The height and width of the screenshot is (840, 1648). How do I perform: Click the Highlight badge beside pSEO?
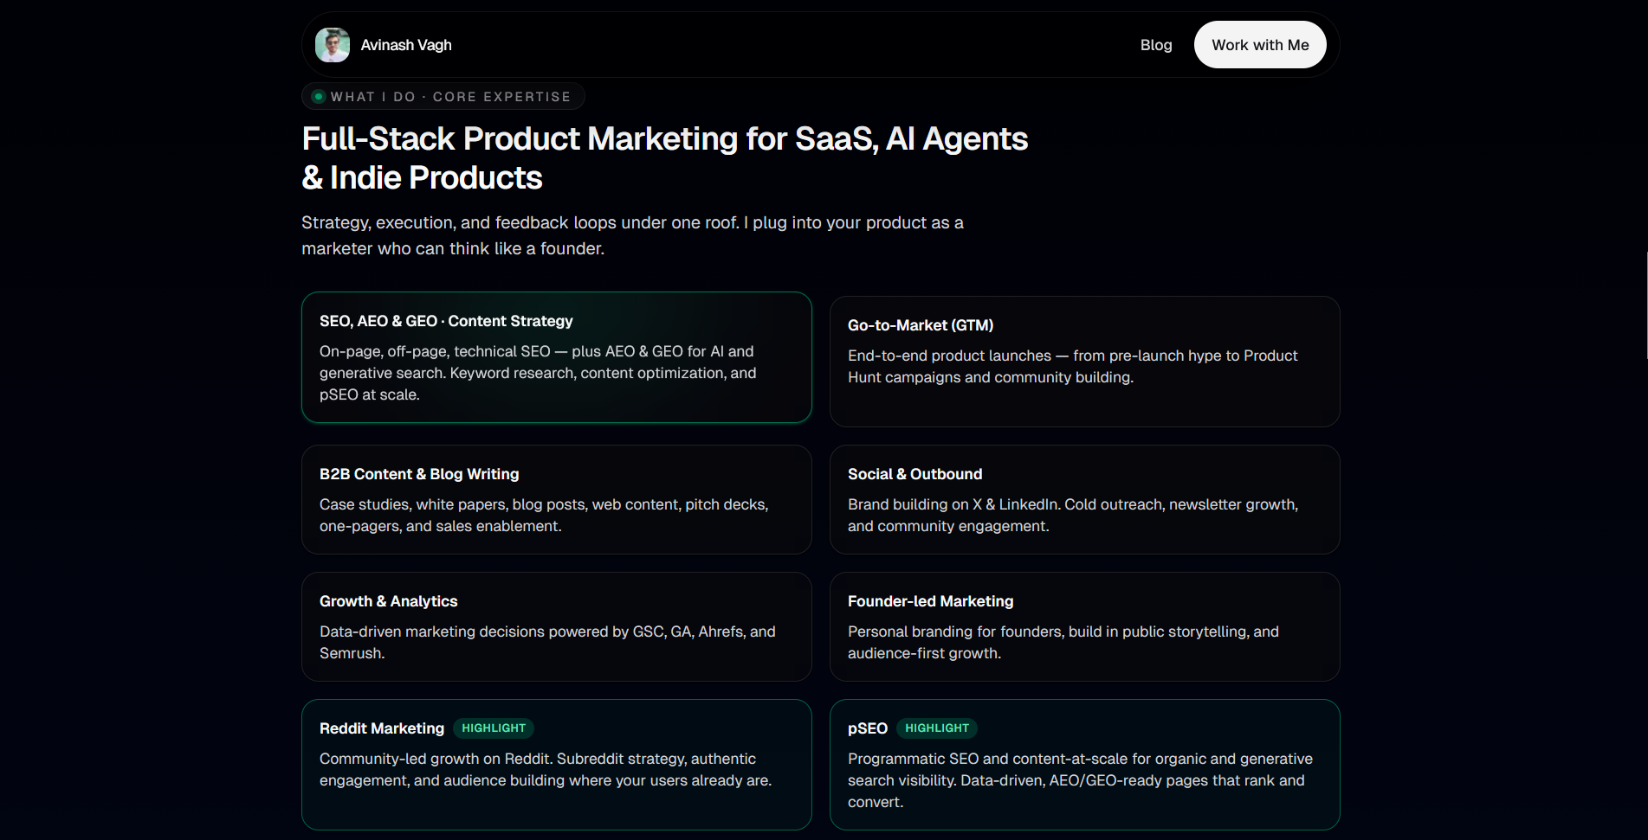tap(936, 728)
